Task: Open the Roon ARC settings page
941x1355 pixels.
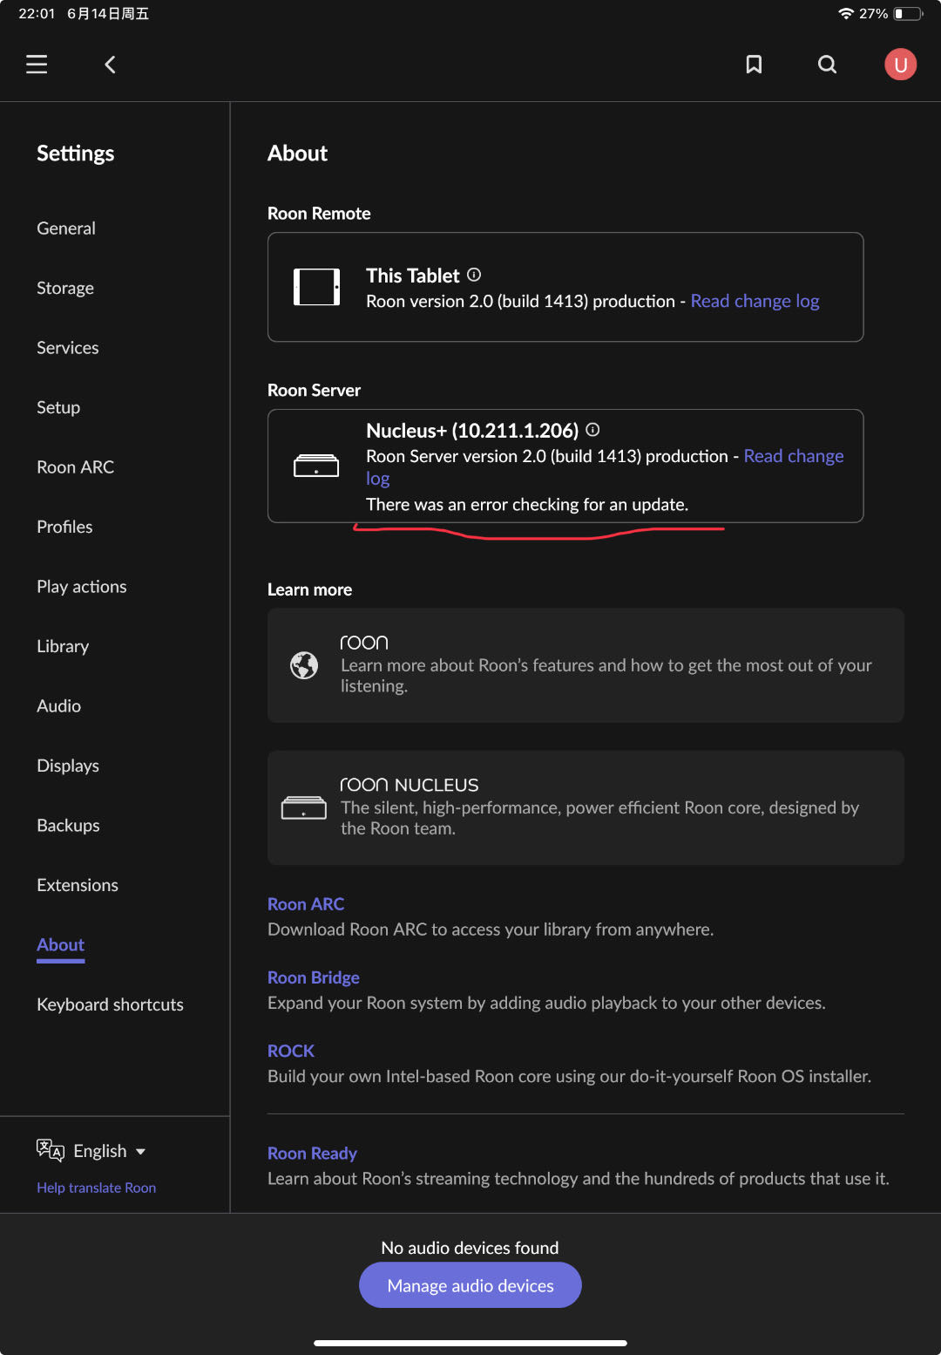Action: point(75,467)
